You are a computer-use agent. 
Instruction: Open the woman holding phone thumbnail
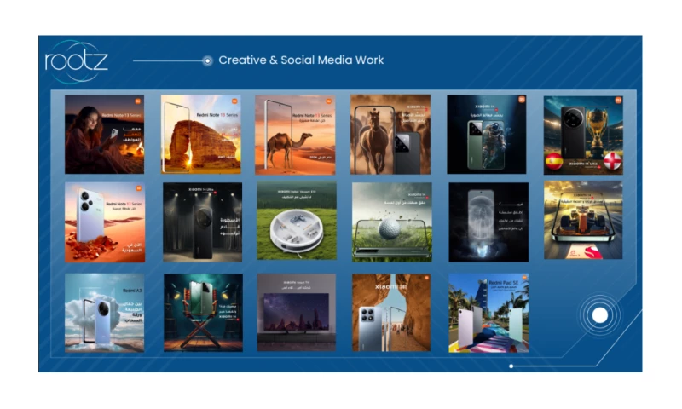coord(104,134)
